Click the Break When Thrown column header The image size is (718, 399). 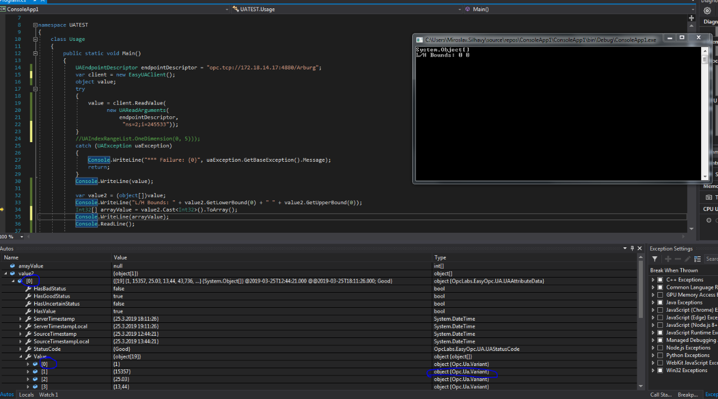tap(674, 270)
